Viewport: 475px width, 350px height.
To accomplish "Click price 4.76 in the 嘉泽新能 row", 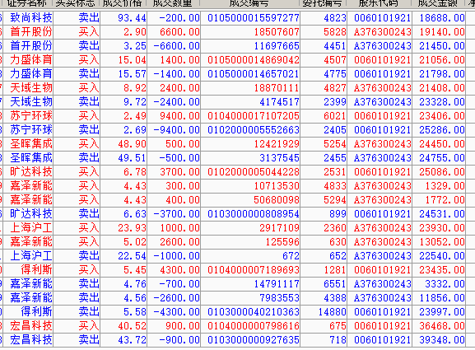I will coord(135,284).
